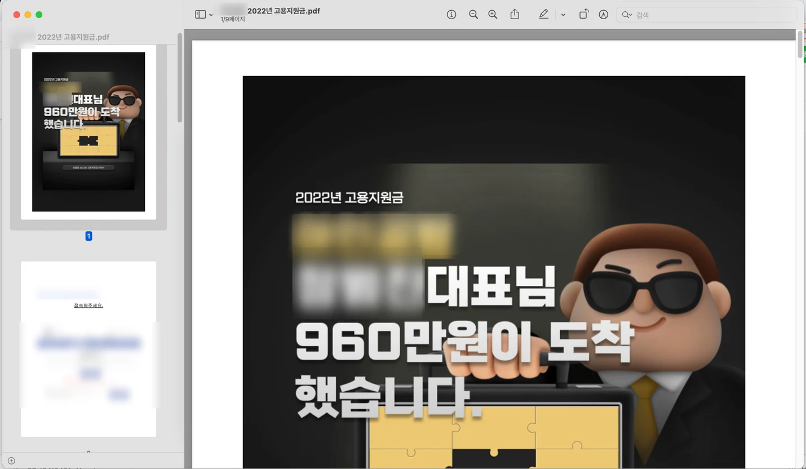Click the search field

[707, 15]
